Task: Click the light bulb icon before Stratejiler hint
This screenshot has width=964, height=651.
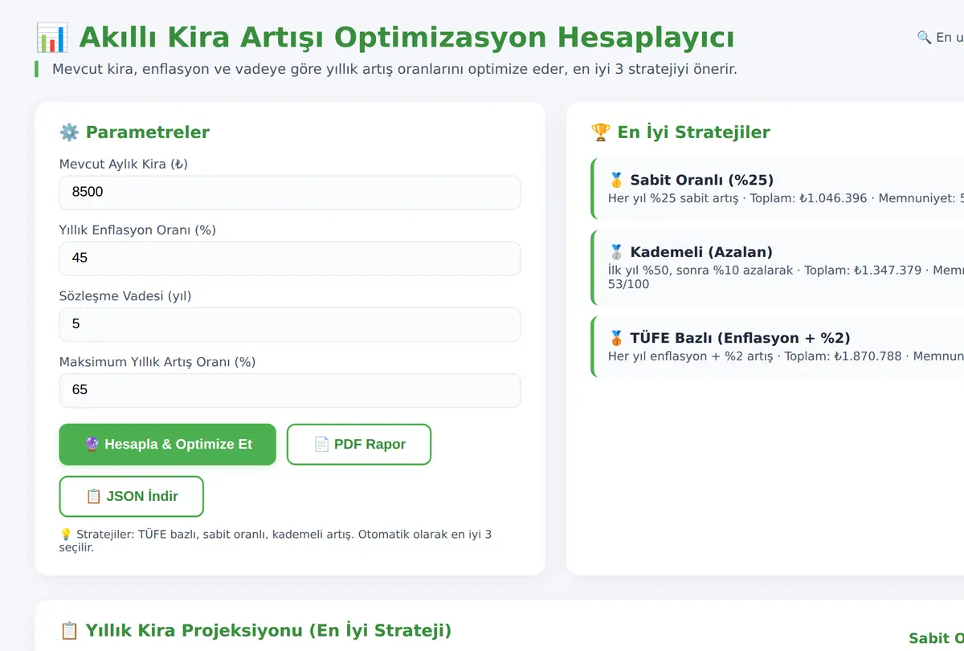Action: (x=66, y=535)
